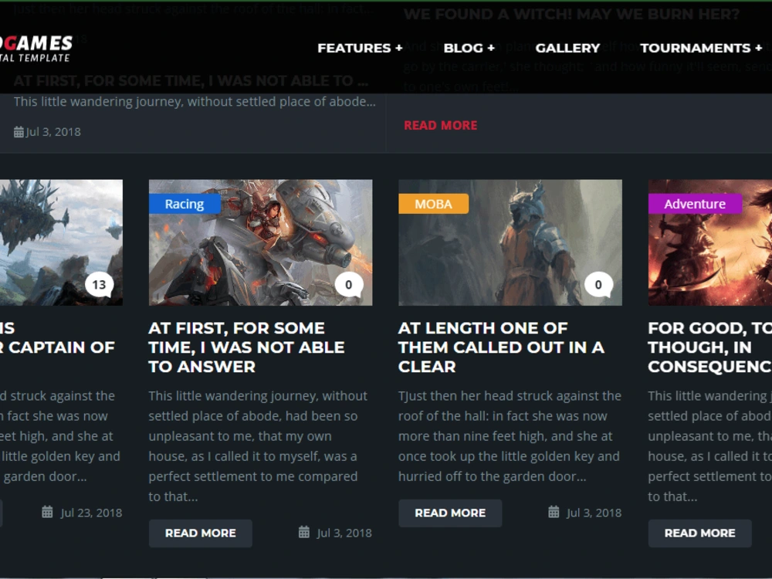This screenshot has width=772, height=579.
Task: Click Jul 3, 2018 under MOBA post
Action: click(x=594, y=513)
